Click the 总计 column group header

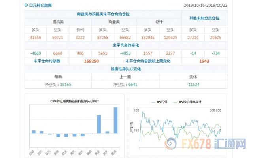point(159,22)
